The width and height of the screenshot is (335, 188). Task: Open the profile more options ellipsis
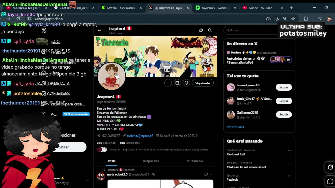(x=168, y=83)
